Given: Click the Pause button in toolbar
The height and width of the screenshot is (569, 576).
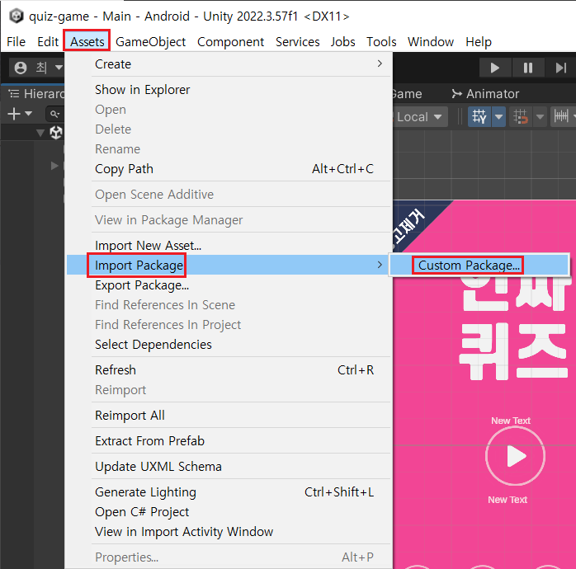Looking at the screenshot, I should point(528,68).
